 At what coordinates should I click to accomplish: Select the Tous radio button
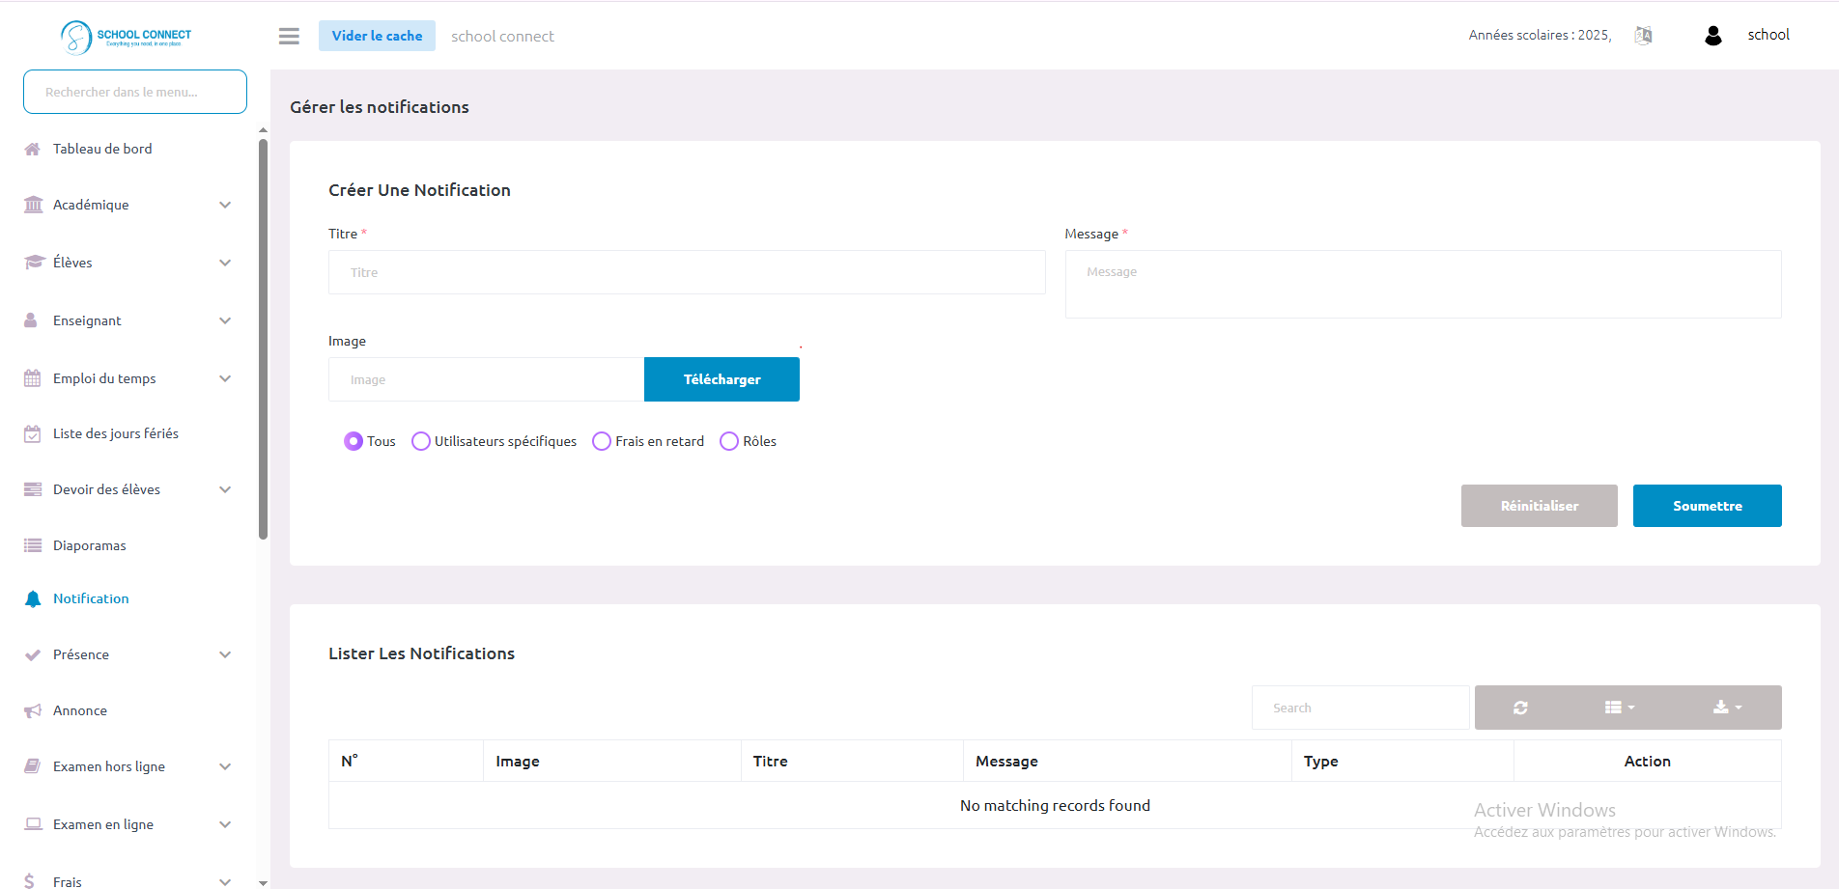pos(354,441)
